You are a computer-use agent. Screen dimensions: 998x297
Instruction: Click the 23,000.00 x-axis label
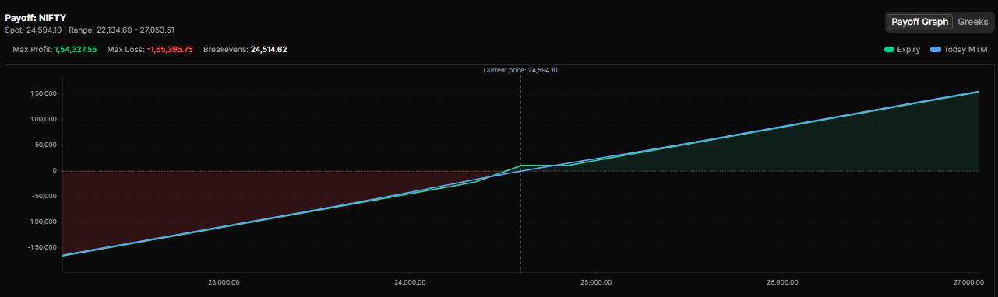pos(223,282)
